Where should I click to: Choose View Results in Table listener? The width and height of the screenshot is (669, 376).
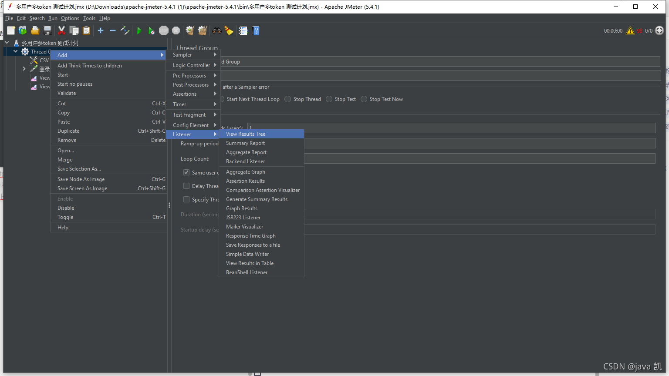(261, 263)
